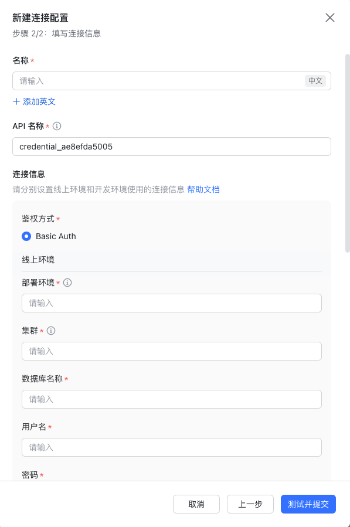Go back with the 上一步 button

pyautogui.click(x=250, y=504)
